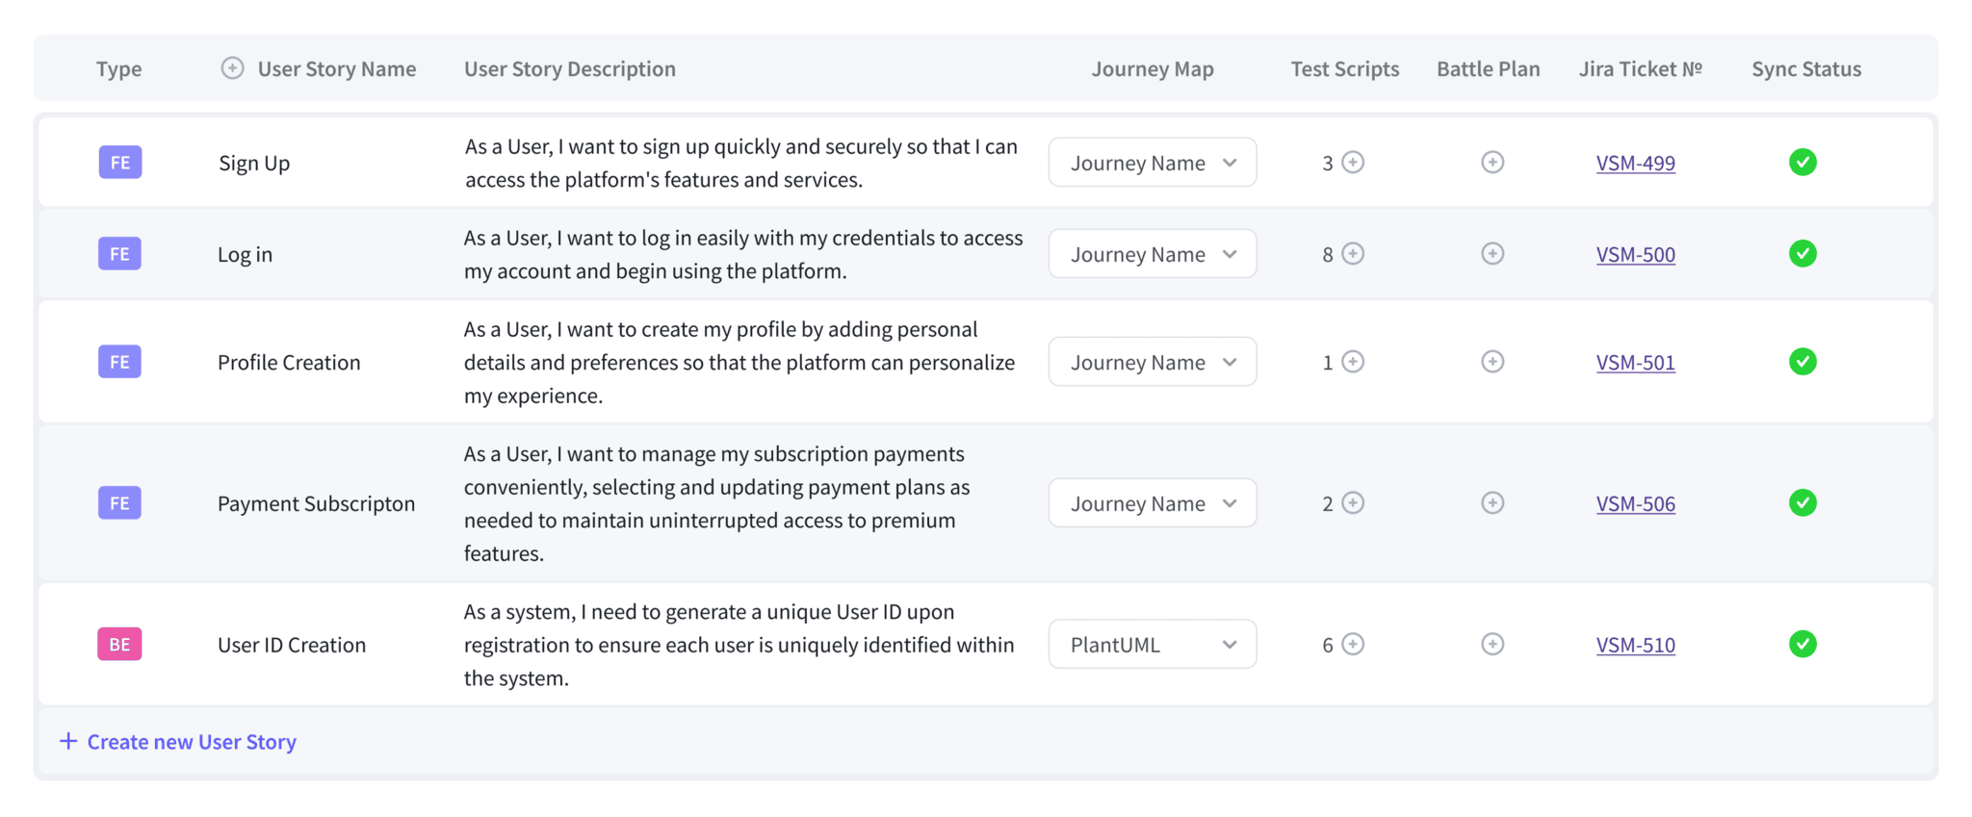Click sync status check for VSM-506 row
Image resolution: width=1972 pixels, height=817 pixels.
pyautogui.click(x=1803, y=503)
